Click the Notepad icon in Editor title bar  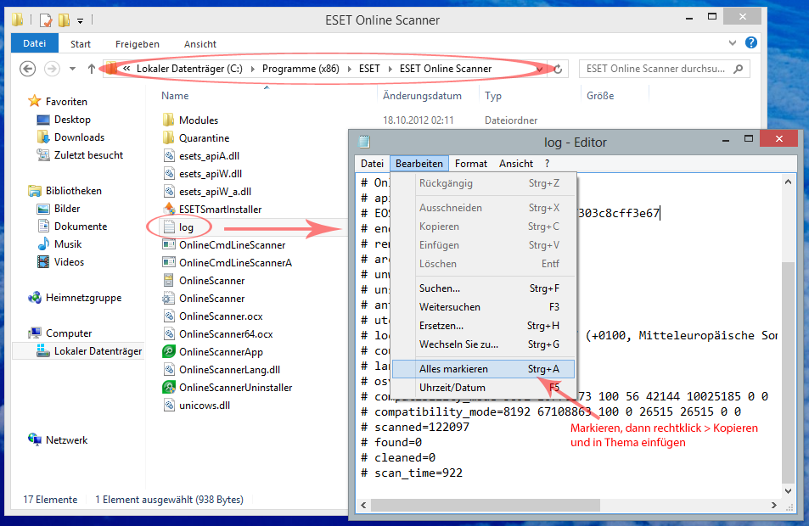[x=364, y=142]
